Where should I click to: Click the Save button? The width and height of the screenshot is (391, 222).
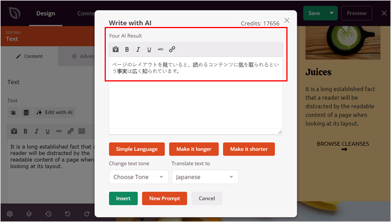(x=315, y=13)
